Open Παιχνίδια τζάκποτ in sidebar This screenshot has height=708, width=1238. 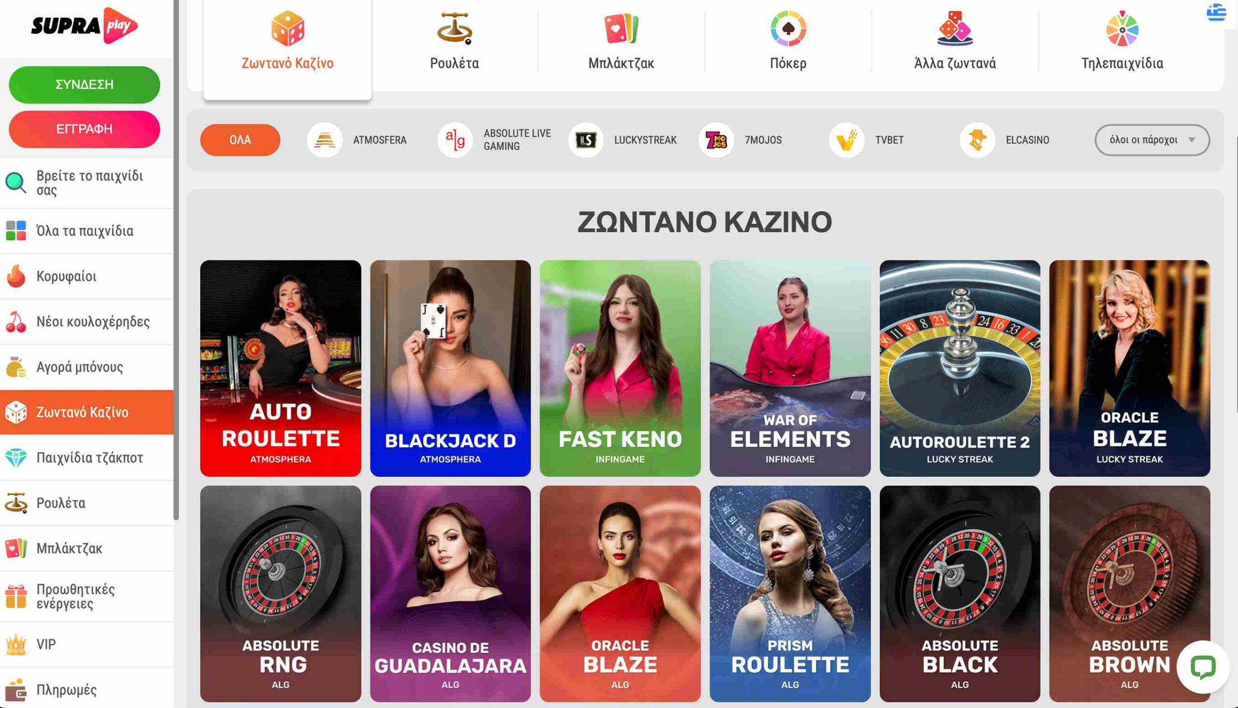coord(87,457)
